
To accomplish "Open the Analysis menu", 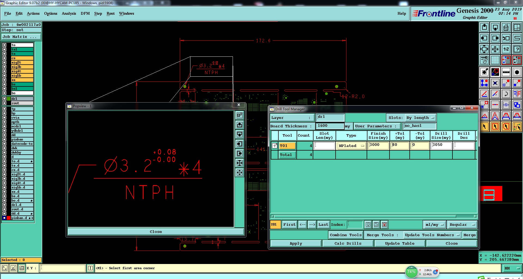I will click(x=69, y=13).
